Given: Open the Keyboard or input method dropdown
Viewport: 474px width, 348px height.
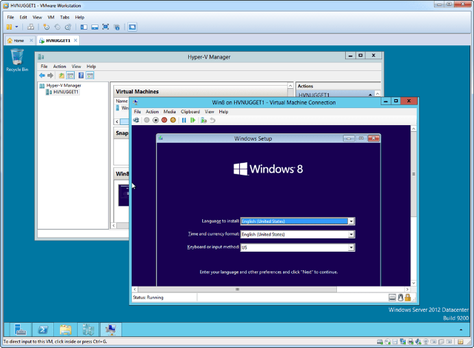Looking at the screenshot, I should 351,247.
